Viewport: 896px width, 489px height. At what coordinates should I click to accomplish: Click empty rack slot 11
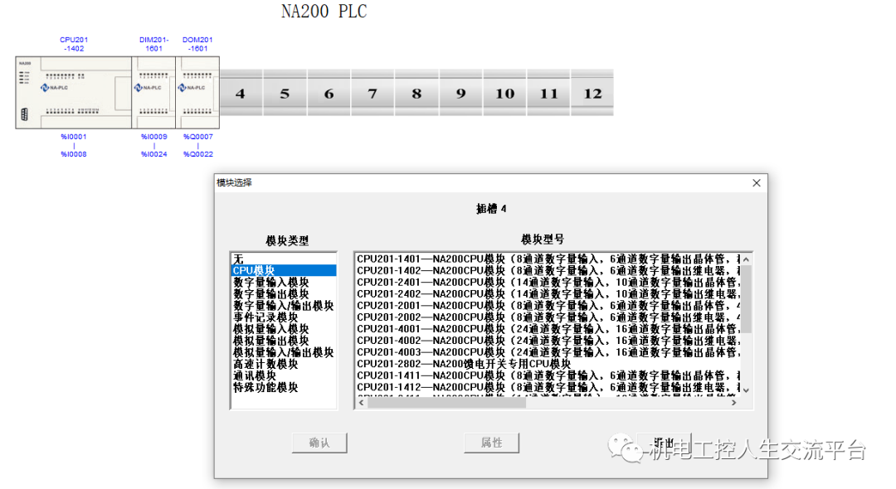click(548, 93)
